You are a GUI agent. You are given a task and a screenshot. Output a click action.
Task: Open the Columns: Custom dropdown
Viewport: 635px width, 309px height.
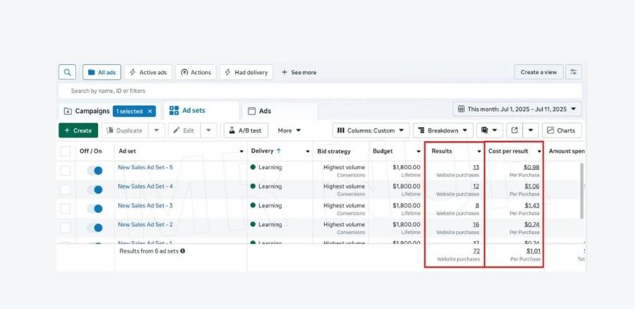[x=371, y=131]
